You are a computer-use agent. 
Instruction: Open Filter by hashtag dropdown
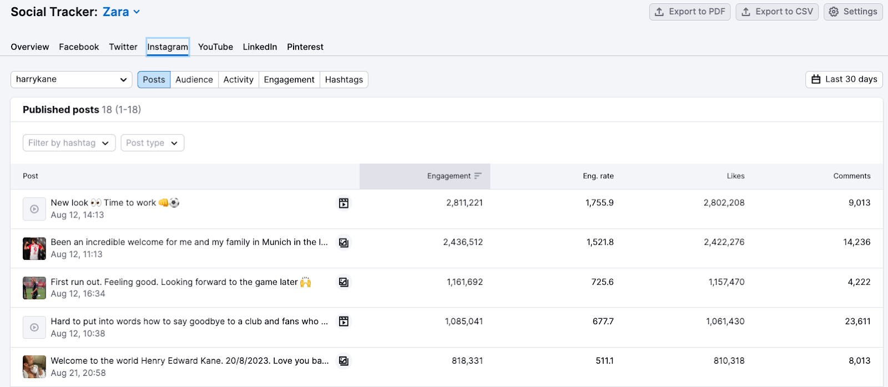coord(69,143)
